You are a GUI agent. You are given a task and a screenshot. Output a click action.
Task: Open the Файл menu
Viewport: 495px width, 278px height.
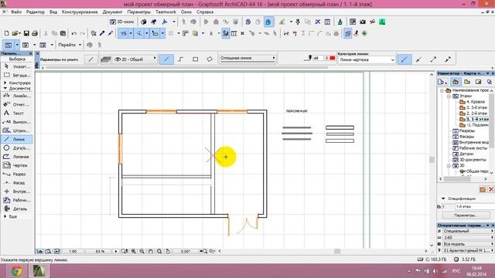[15, 12]
